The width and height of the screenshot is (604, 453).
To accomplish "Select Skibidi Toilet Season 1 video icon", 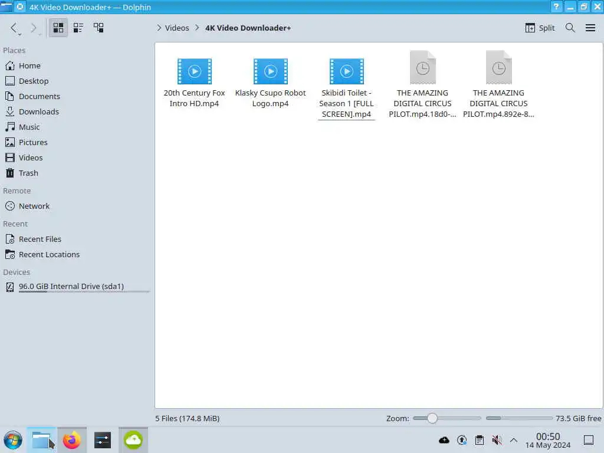I will (347, 71).
